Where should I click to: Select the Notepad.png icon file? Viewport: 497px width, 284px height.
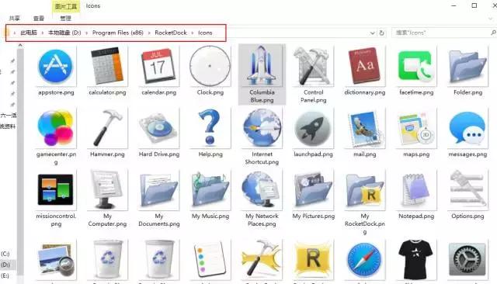416,195
